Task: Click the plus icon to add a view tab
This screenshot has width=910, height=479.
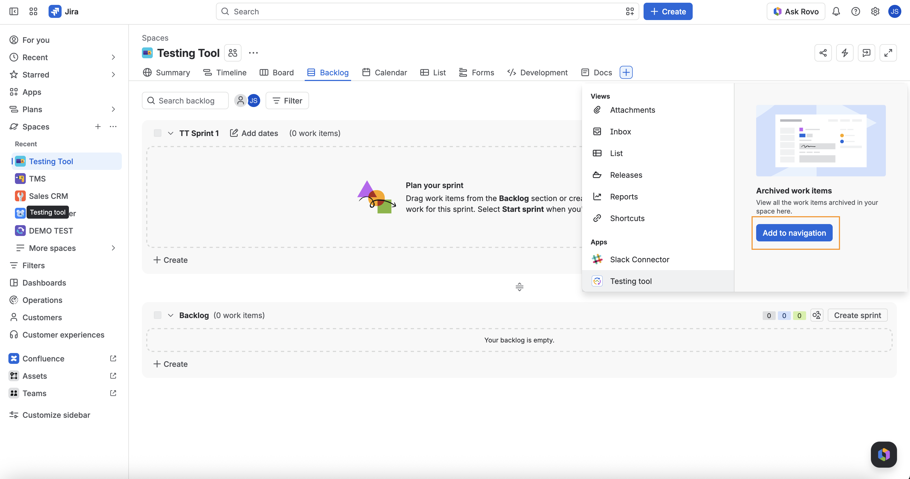Action: [x=626, y=72]
